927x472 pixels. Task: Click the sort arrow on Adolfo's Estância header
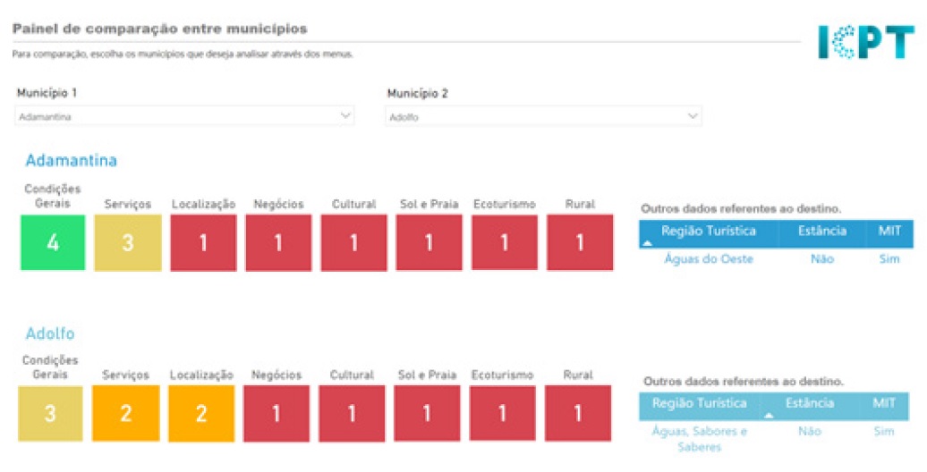coord(768,415)
